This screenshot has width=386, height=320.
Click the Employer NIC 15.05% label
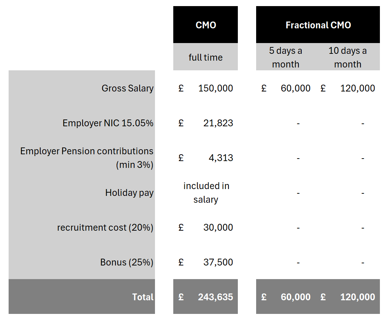pos(108,123)
